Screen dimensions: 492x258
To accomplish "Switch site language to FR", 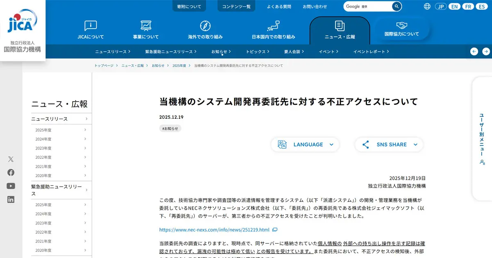I will coord(468,7).
